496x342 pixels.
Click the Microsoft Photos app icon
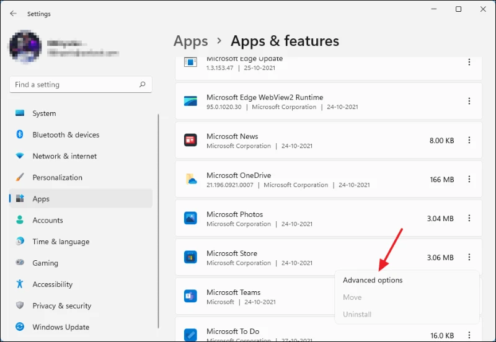pos(190,218)
